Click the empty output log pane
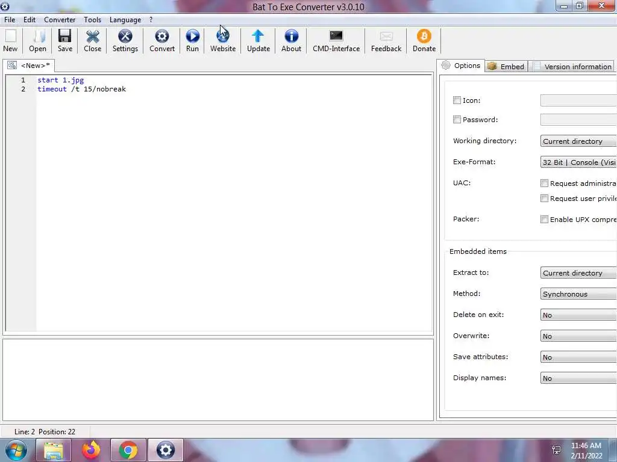617x462 pixels. [218, 380]
